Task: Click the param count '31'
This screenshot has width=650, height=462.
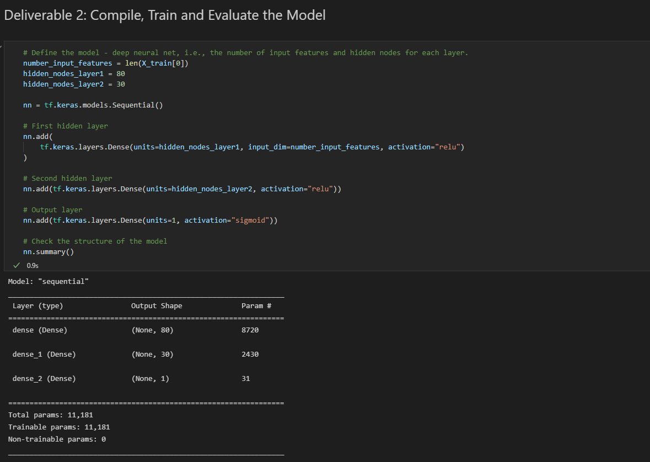Action: (x=246, y=378)
